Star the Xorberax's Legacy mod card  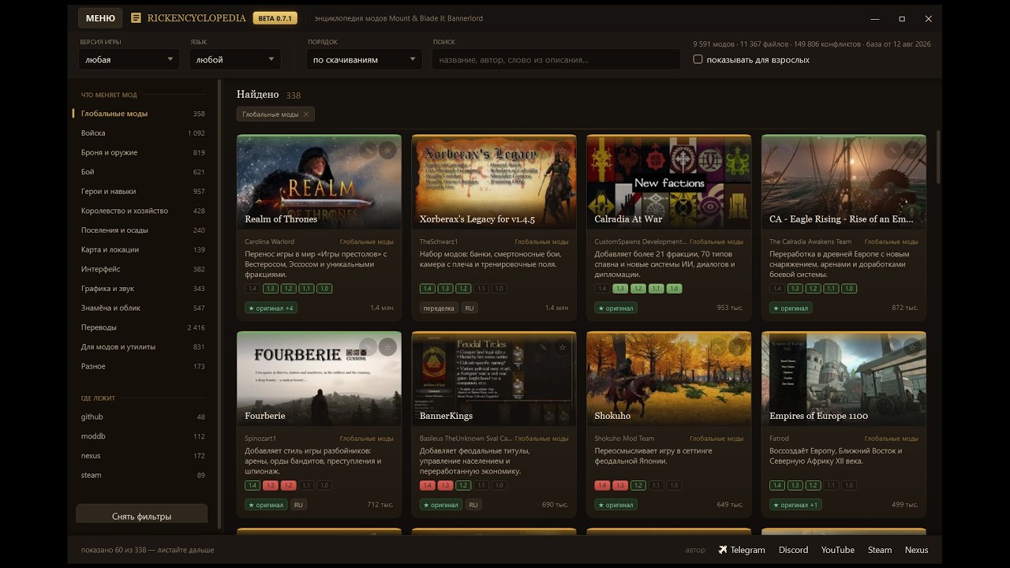click(x=563, y=149)
